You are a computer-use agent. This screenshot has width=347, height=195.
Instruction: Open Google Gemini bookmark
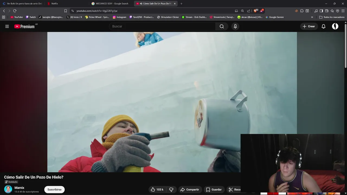pyautogui.click(x=274, y=17)
